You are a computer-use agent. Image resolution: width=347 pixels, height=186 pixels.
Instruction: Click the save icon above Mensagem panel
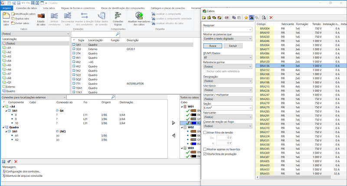coord(4,161)
